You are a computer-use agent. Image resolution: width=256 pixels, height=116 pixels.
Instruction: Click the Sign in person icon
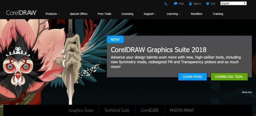190,4
